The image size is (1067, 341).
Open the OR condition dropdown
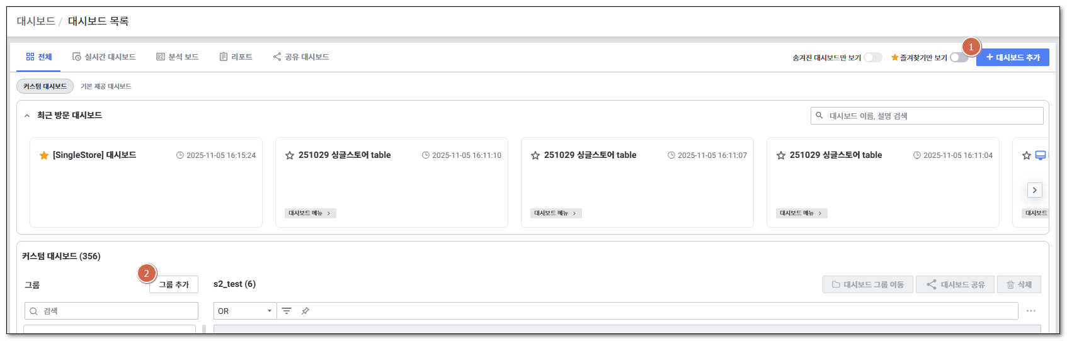tap(244, 311)
